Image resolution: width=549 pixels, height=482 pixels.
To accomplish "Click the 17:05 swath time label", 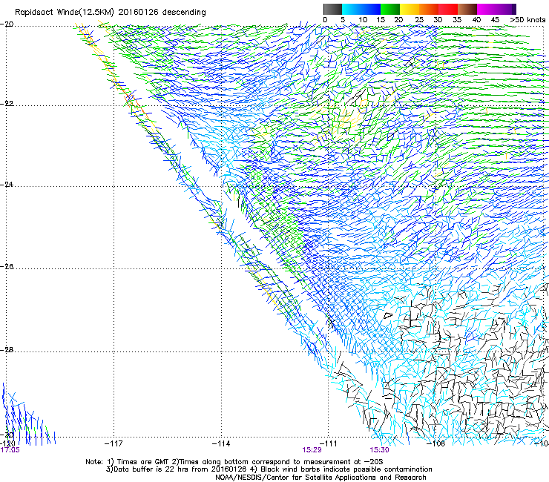I will tap(10, 450).
